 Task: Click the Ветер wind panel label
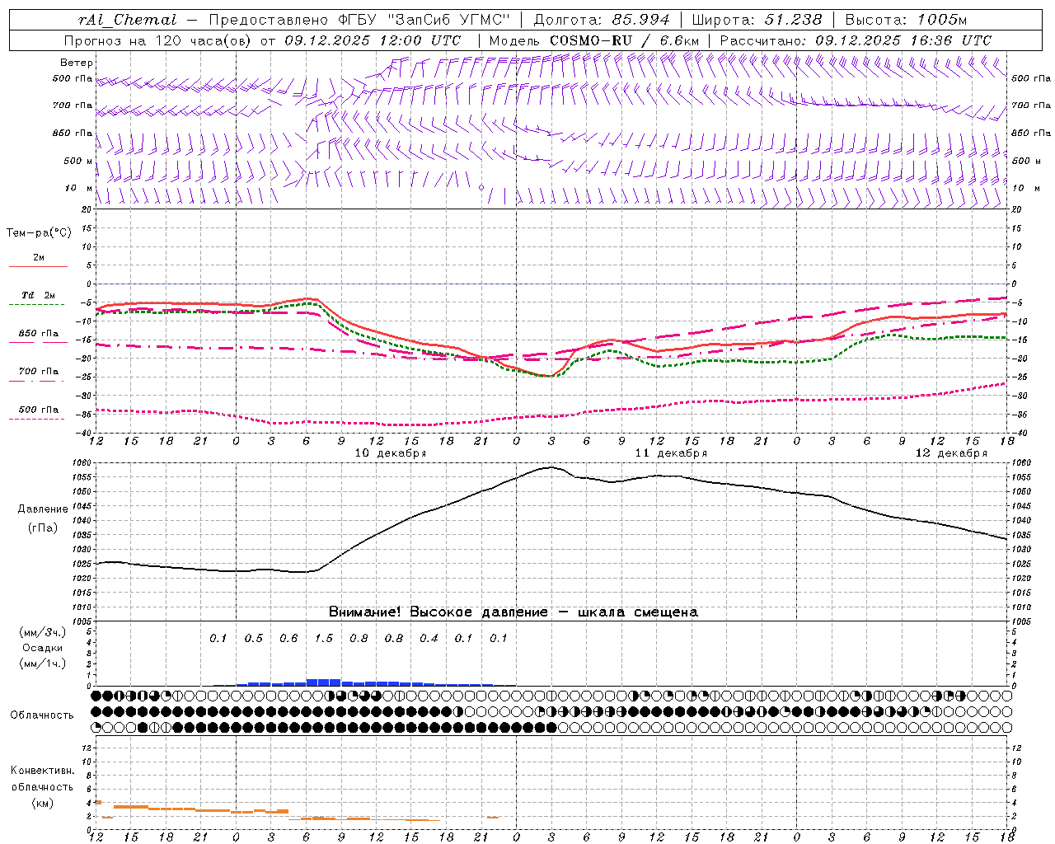pos(77,63)
